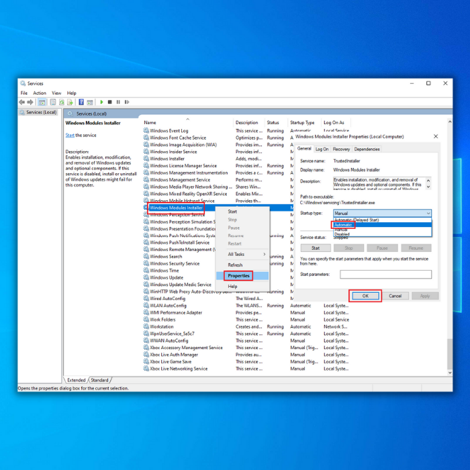Open the Action menu
The width and height of the screenshot is (470, 470).
click(40, 93)
